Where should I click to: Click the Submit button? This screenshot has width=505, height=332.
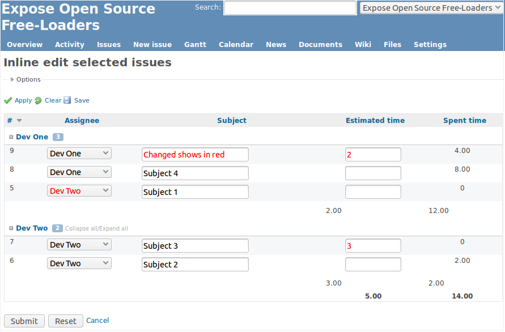[24, 321]
